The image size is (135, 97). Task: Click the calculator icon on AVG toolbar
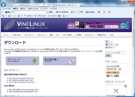pyautogui.click(x=99, y=12)
